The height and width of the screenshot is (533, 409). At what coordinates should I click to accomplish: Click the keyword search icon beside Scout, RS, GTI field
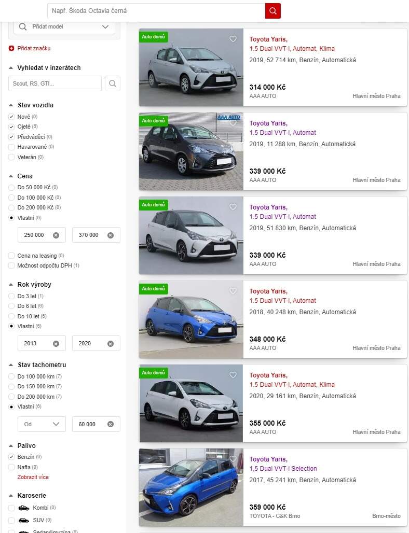click(x=113, y=83)
